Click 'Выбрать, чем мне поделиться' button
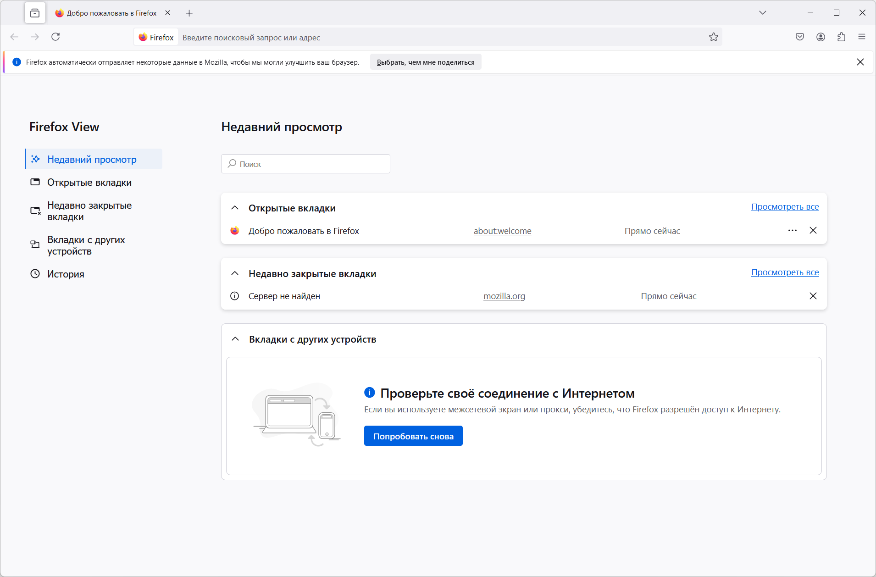876x577 pixels. click(426, 62)
